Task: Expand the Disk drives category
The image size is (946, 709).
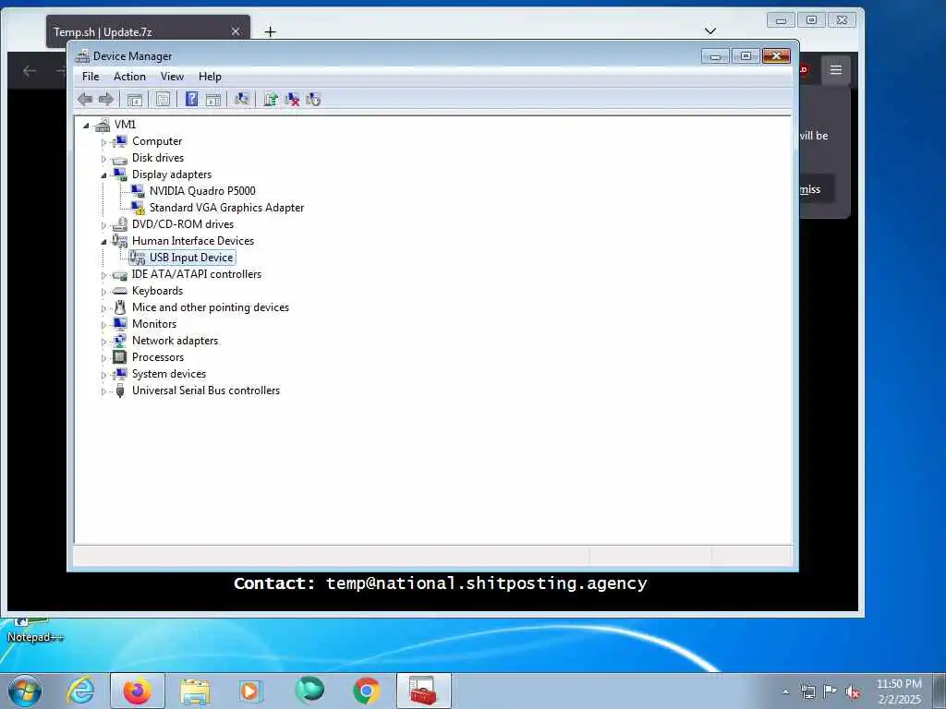Action: pyautogui.click(x=103, y=159)
